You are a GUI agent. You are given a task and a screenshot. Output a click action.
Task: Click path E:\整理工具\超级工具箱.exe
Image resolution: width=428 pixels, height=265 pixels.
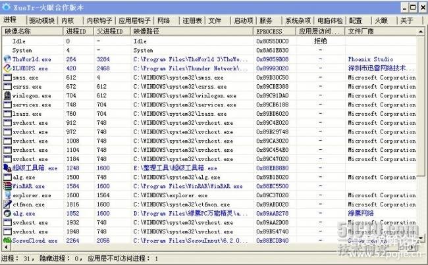(x=175, y=168)
